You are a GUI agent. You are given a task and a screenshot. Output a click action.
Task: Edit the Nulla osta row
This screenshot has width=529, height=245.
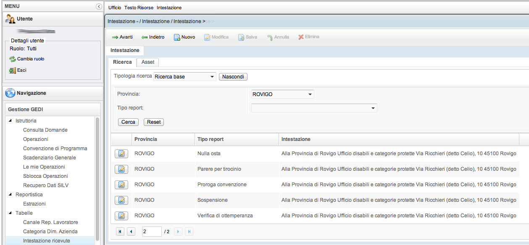pos(121,154)
